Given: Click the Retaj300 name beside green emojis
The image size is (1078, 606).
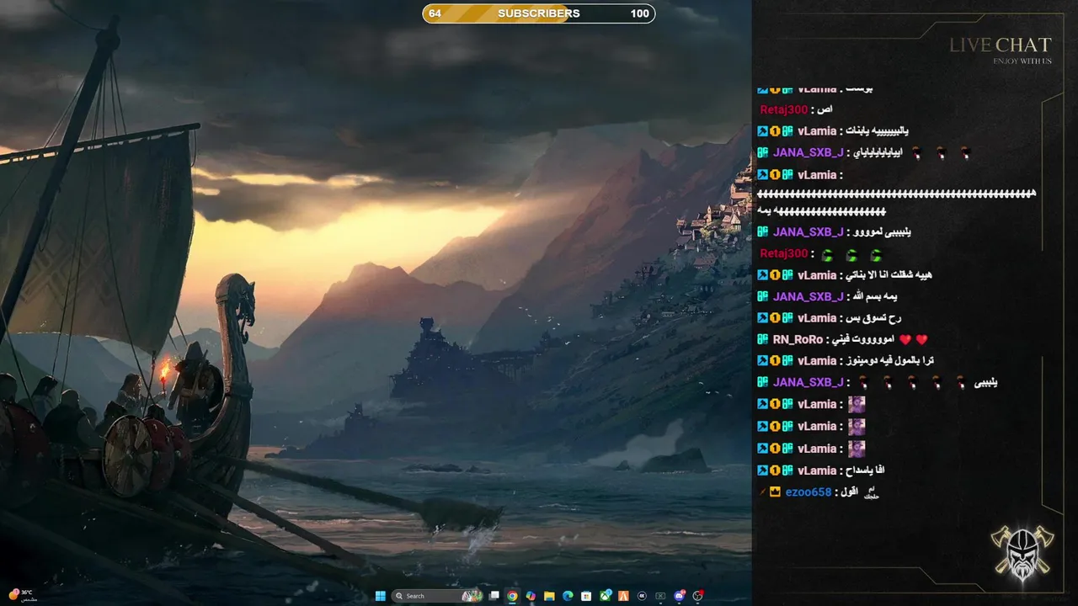Looking at the screenshot, I should (x=783, y=253).
